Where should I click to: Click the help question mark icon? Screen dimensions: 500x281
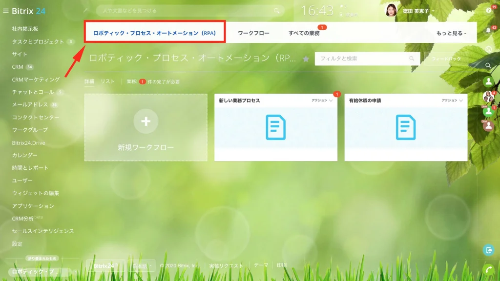click(x=488, y=11)
